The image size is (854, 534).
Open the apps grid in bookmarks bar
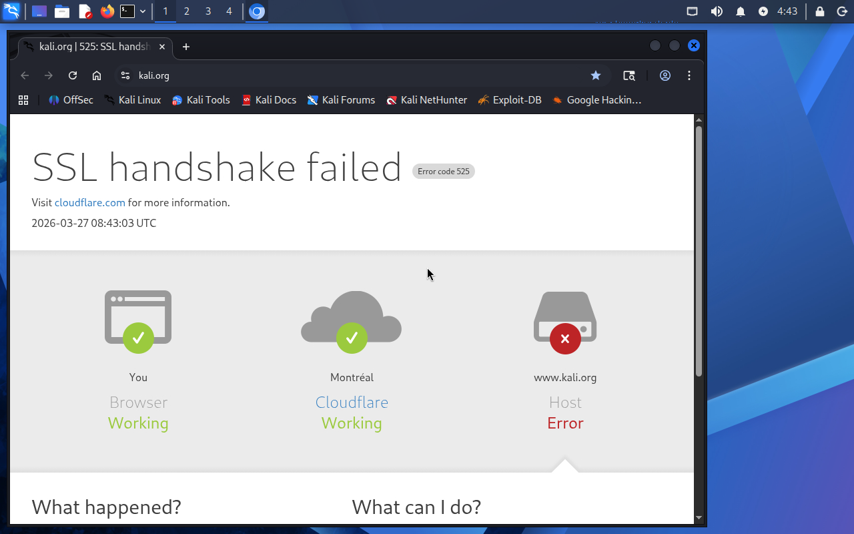(x=23, y=100)
